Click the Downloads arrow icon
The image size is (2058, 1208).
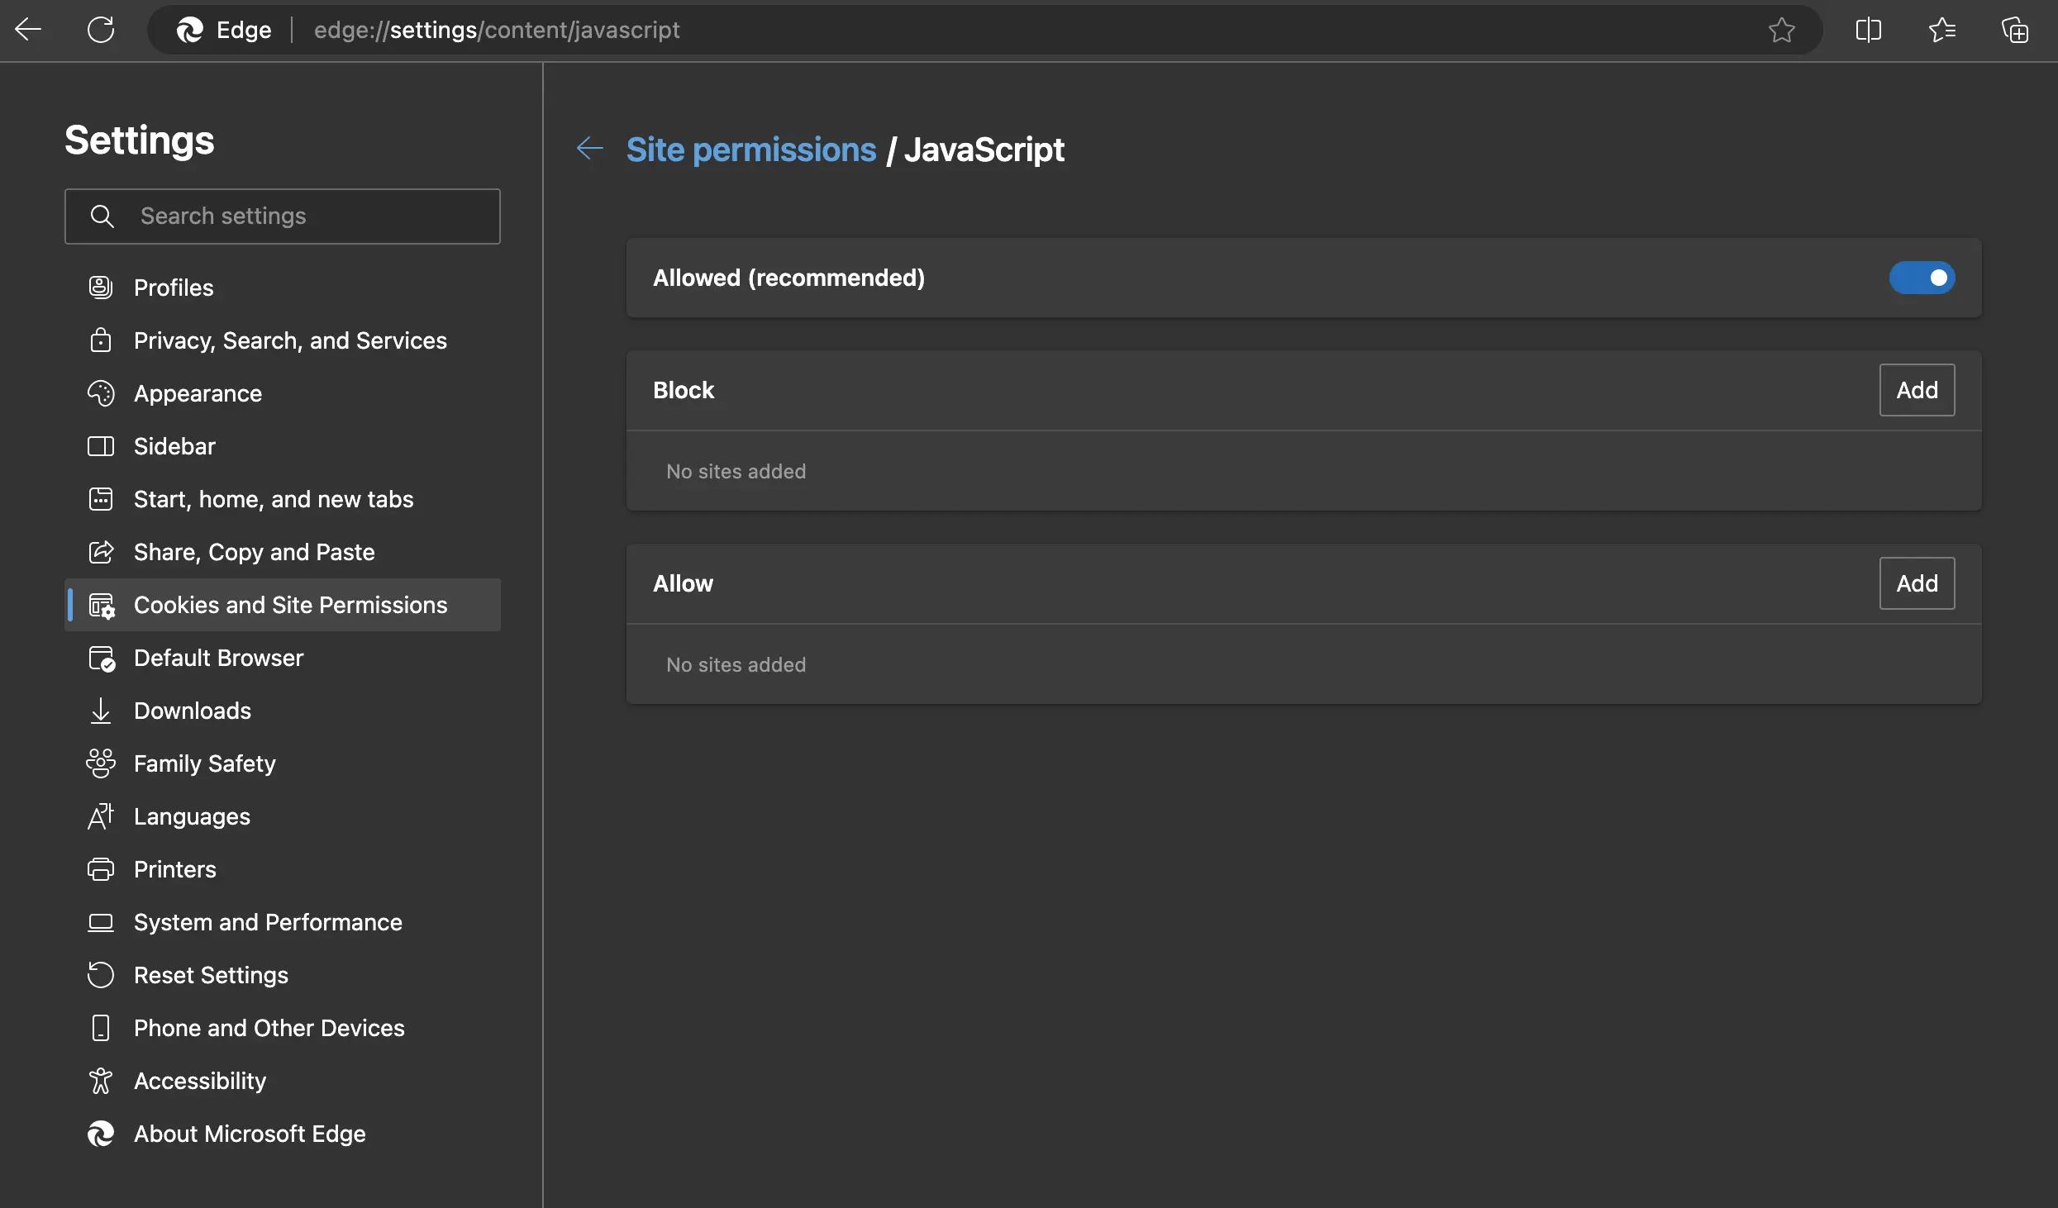[x=101, y=711]
